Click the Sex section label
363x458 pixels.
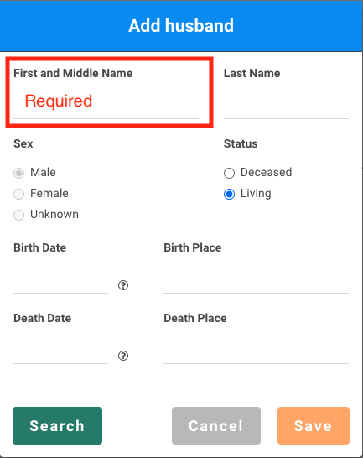point(23,143)
